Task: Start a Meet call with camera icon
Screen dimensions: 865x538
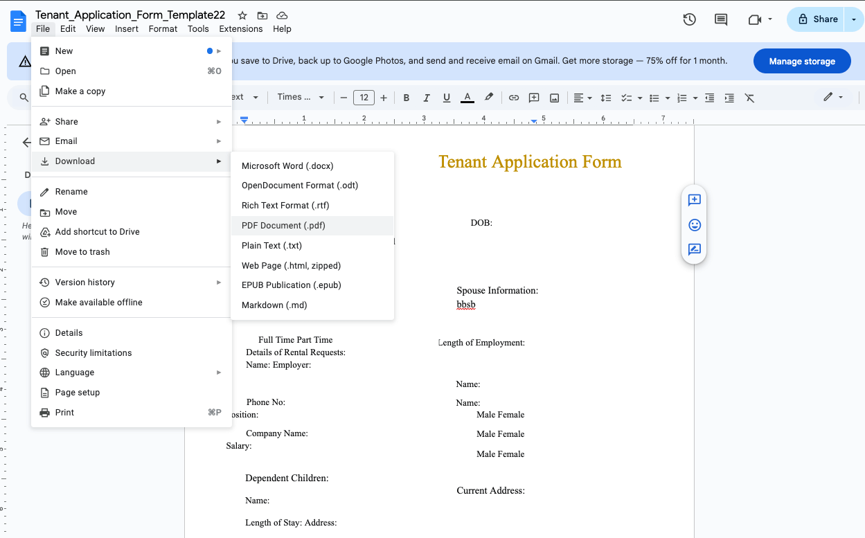Action: point(754,19)
